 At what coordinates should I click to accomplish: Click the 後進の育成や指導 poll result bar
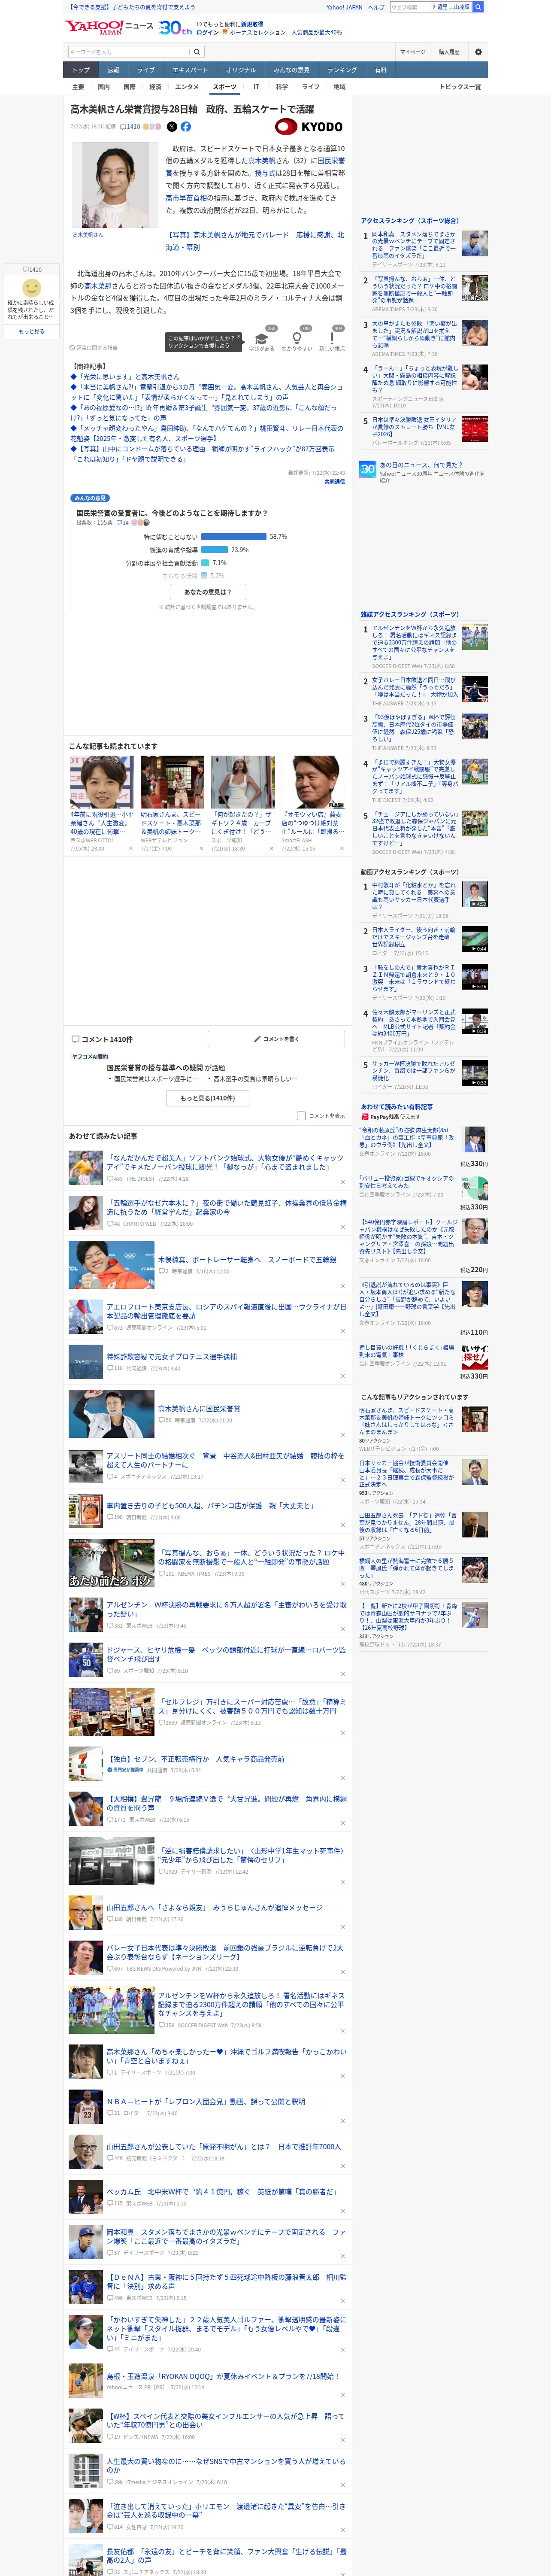point(215,550)
